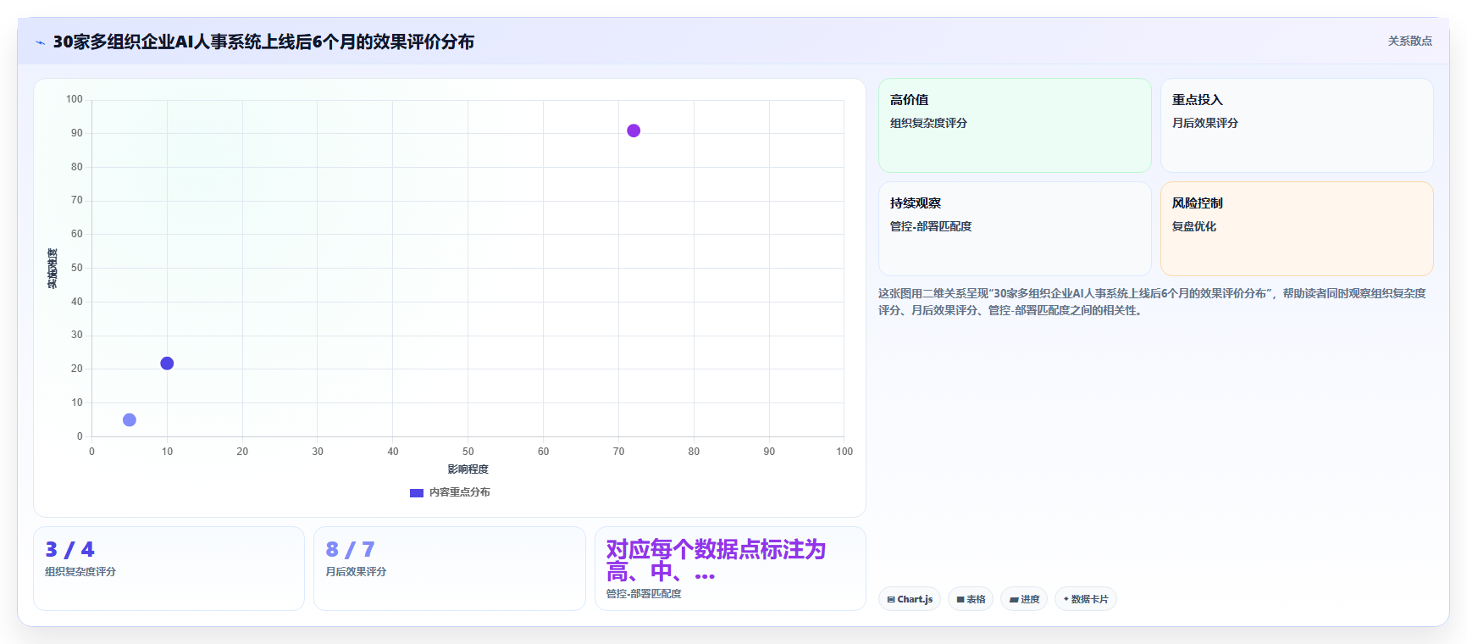This screenshot has height=644, width=1467.
Task: Open the Chart.js chip
Action: coord(910,599)
